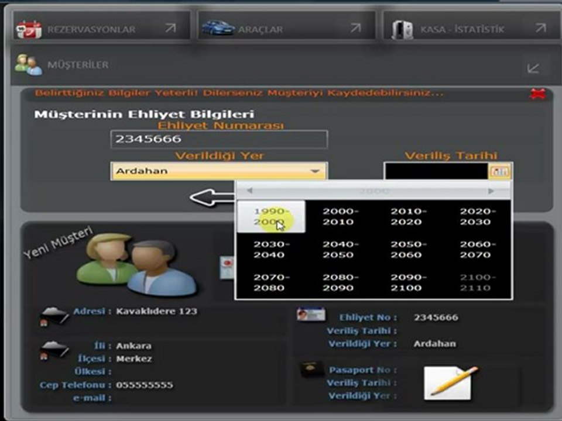Select the 2010-2020 decade
562x421 pixels.
tap(408, 216)
